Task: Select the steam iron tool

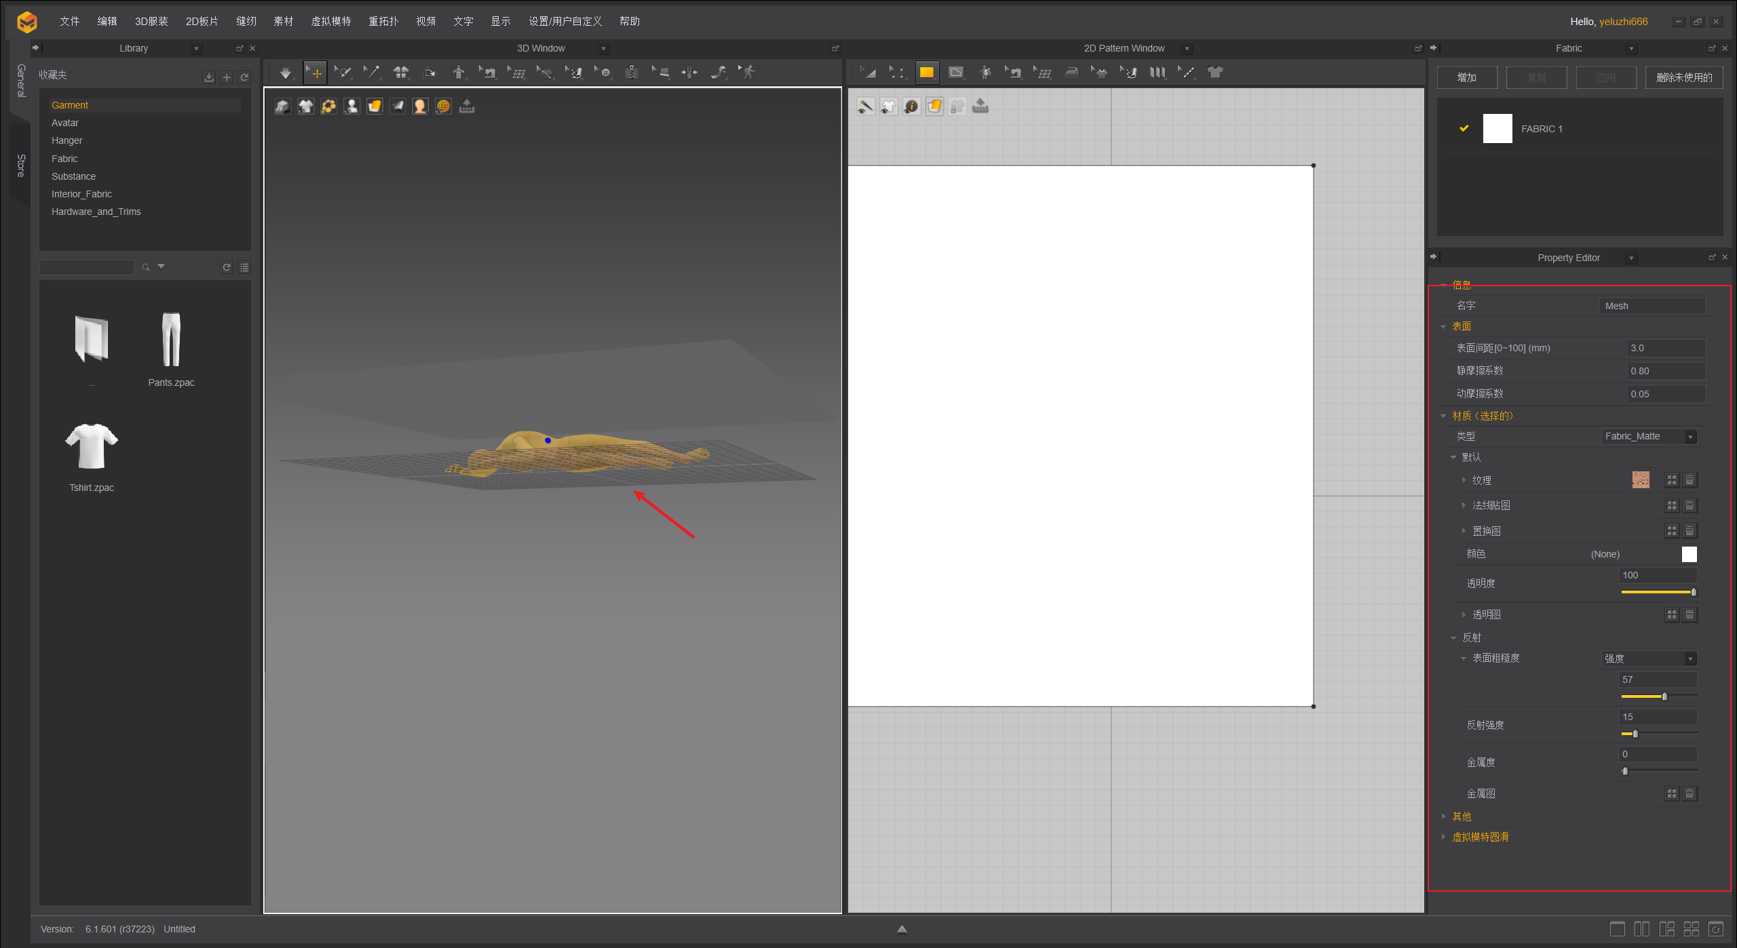Action: coord(1071,73)
